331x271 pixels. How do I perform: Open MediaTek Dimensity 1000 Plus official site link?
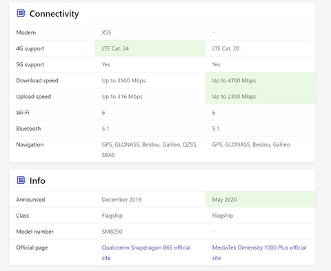pos(259,252)
